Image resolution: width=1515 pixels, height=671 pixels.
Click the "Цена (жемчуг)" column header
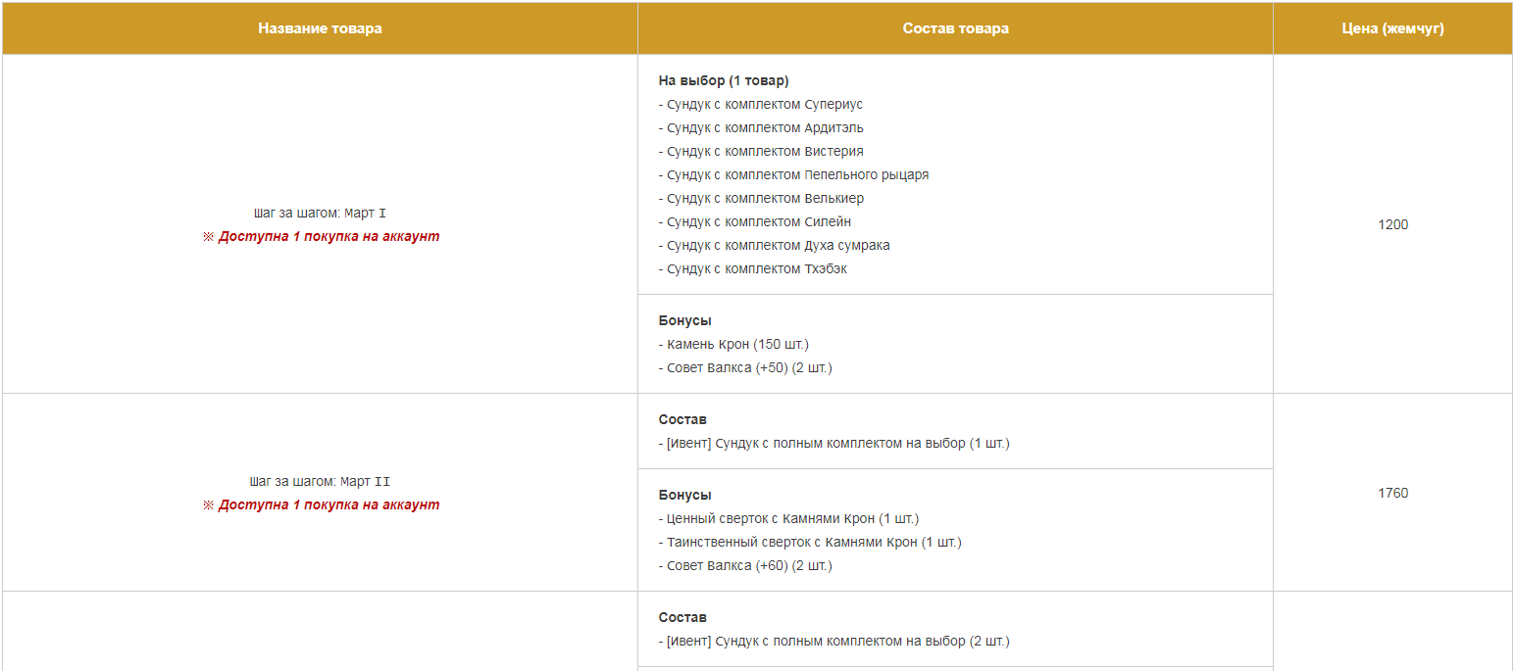click(1392, 28)
